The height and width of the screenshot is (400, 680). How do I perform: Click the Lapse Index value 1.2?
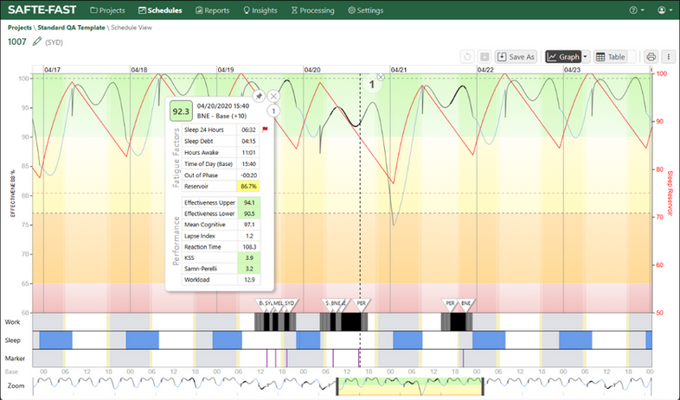tap(249, 236)
